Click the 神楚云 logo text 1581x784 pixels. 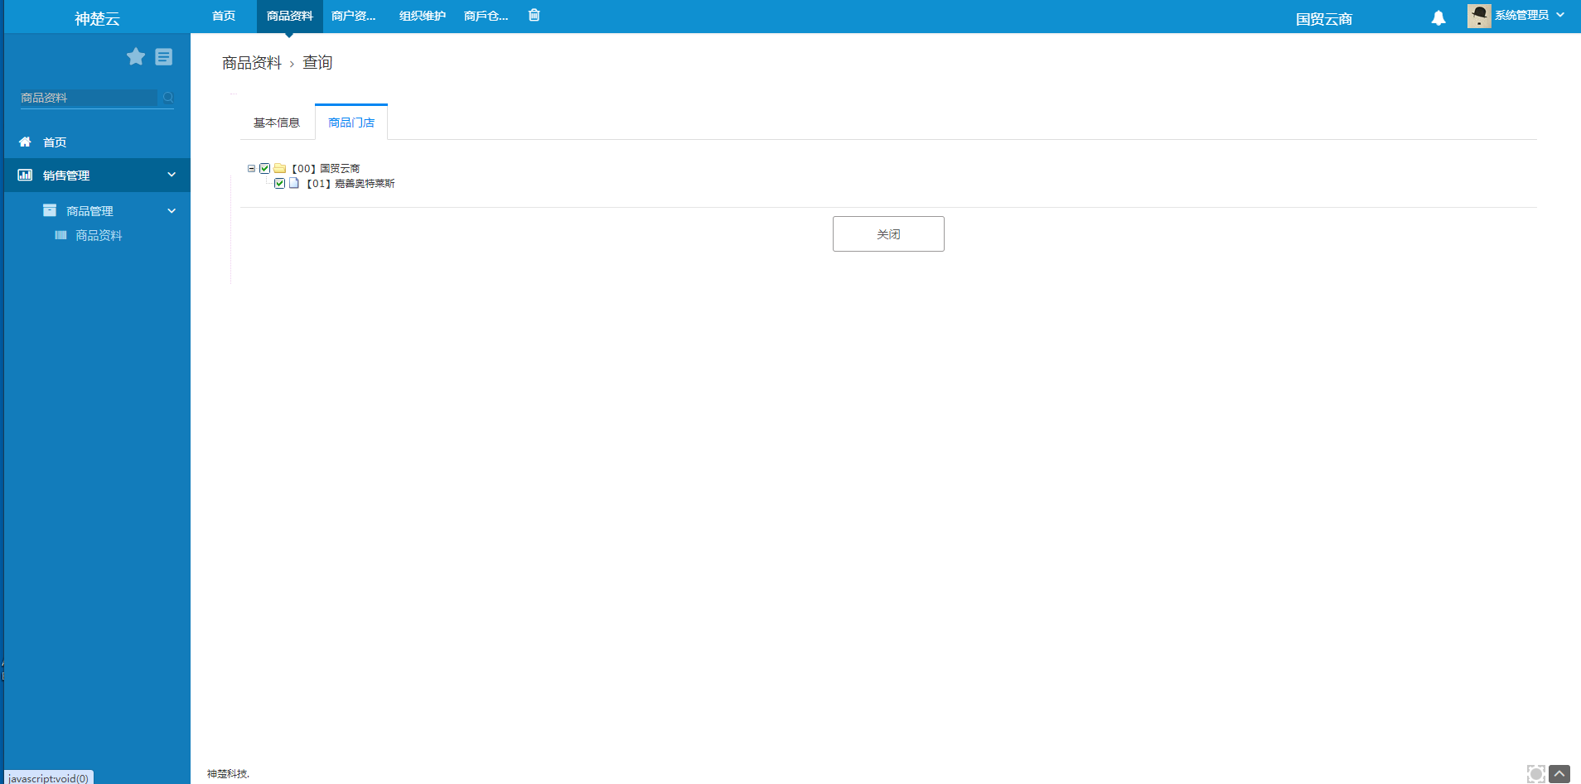pyautogui.click(x=98, y=18)
